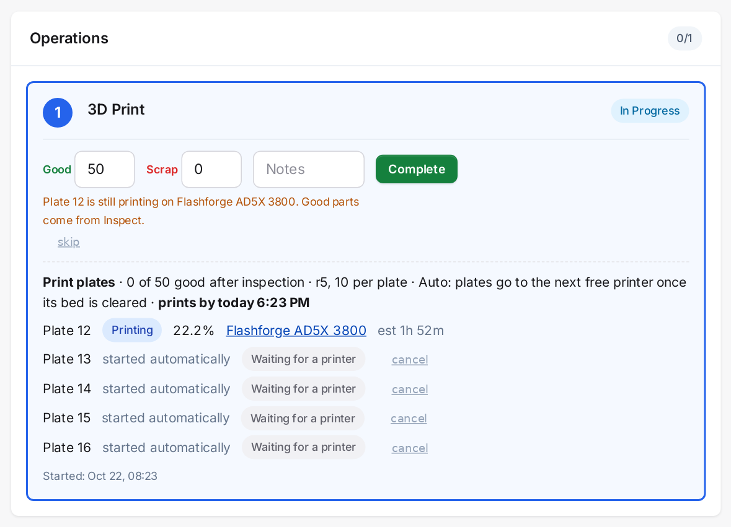The image size is (731, 527).
Task: Cancel Plate 15
Action: pyautogui.click(x=409, y=419)
